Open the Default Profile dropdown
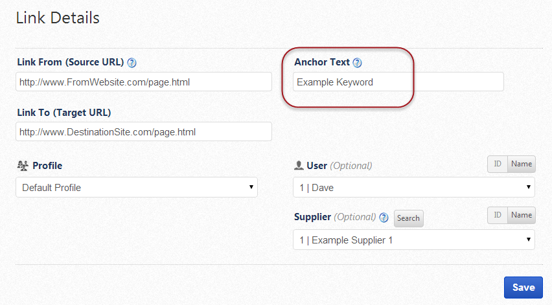 [137, 188]
